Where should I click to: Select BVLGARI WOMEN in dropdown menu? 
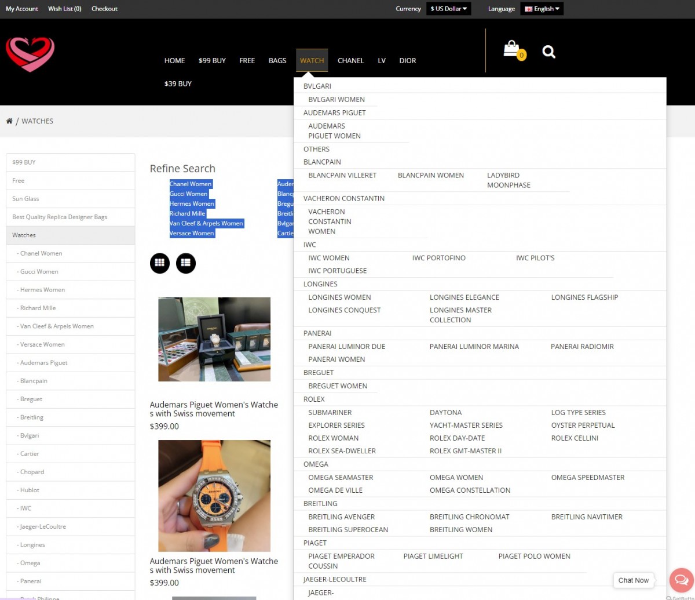point(336,100)
